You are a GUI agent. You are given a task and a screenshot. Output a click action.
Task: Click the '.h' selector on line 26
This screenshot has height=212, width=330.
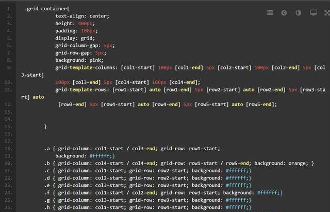[x=47, y=207]
